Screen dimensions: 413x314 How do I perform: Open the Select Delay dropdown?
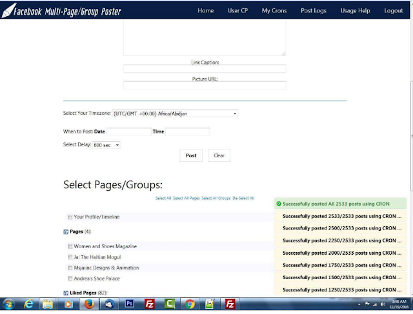(106, 145)
